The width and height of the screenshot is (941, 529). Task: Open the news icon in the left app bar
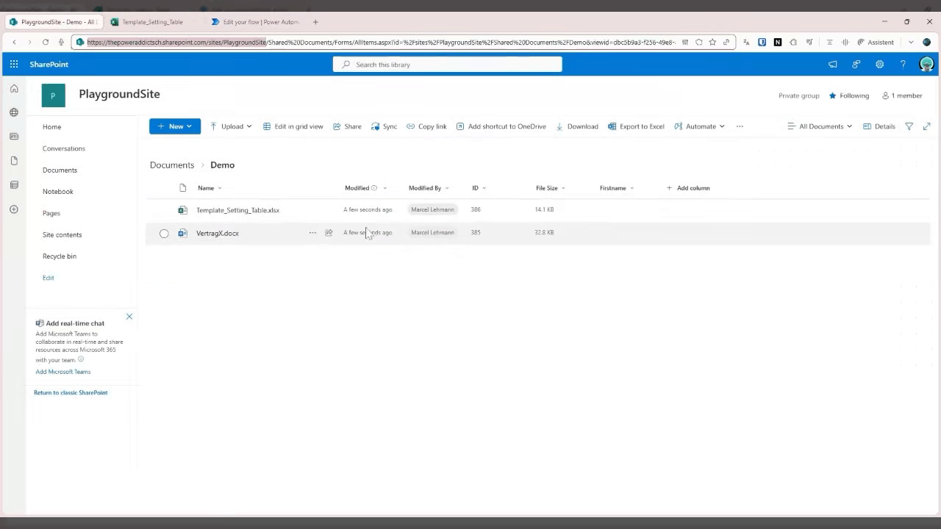click(x=14, y=137)
